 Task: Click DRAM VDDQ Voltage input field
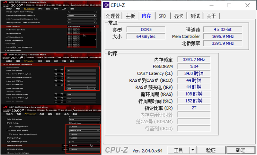(85, 149)
